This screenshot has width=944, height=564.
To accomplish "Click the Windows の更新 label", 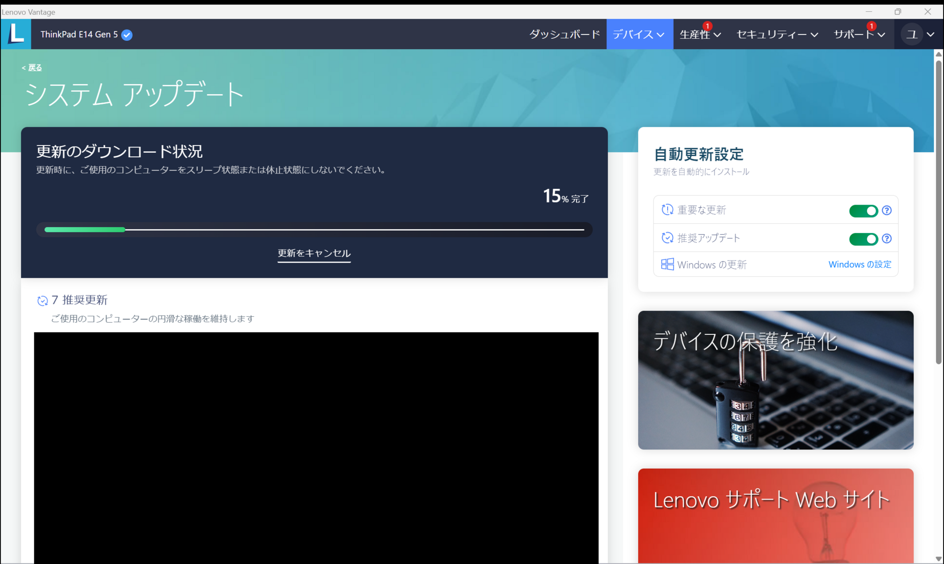I will coord(712,265).
